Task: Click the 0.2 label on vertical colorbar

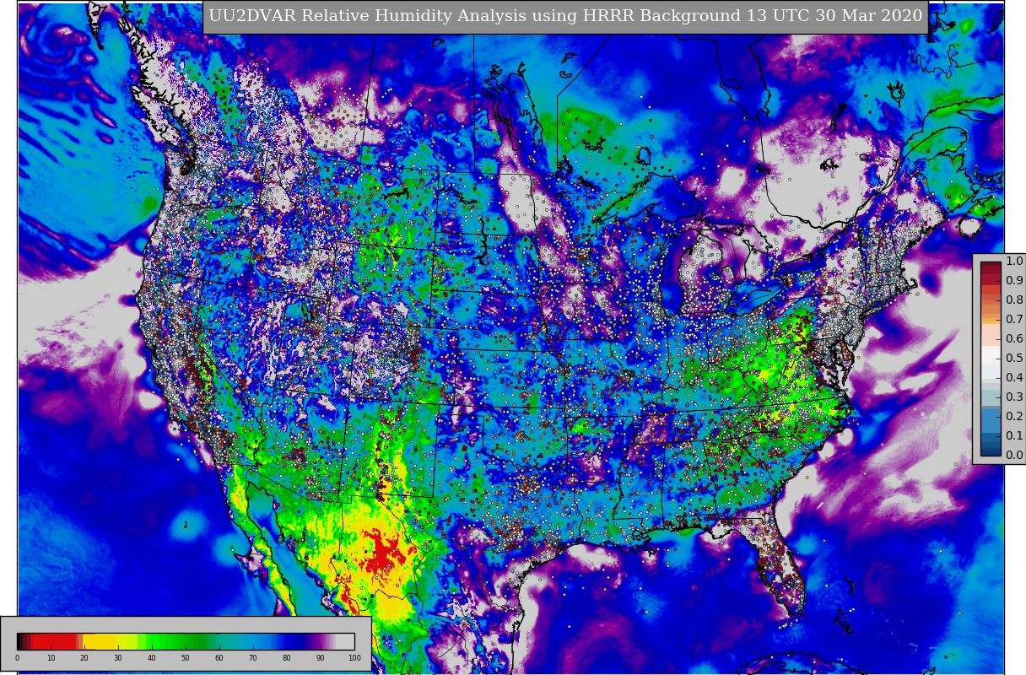Action: pos(1014,417)
